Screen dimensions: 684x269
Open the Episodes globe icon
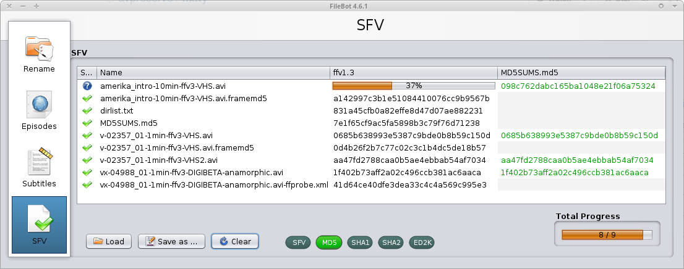39,107
